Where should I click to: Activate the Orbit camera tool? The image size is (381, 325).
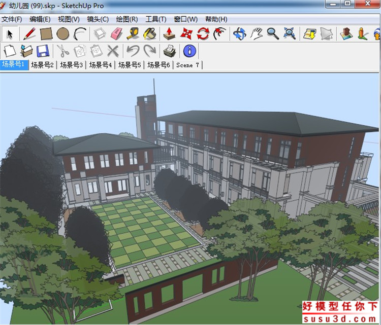click(240, 33)
